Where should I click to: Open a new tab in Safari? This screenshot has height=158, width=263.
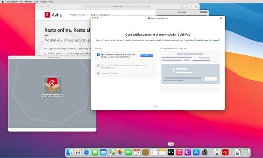191,6
